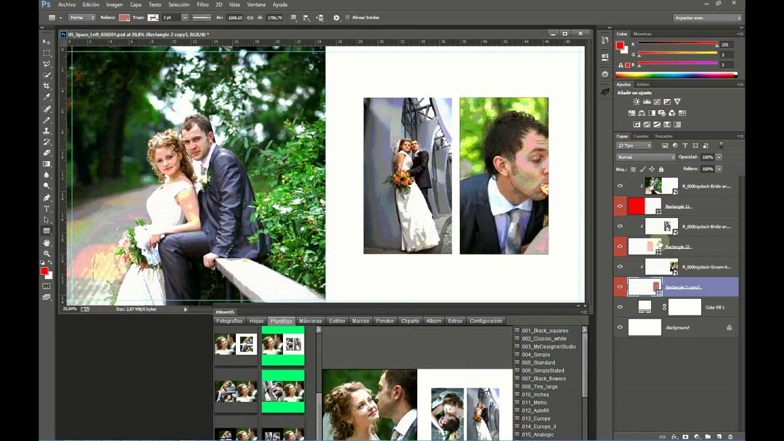Open the Tipo layer filter dropdown
The image size is (784, 441).
pyautogui.click(x=635, y=146)
